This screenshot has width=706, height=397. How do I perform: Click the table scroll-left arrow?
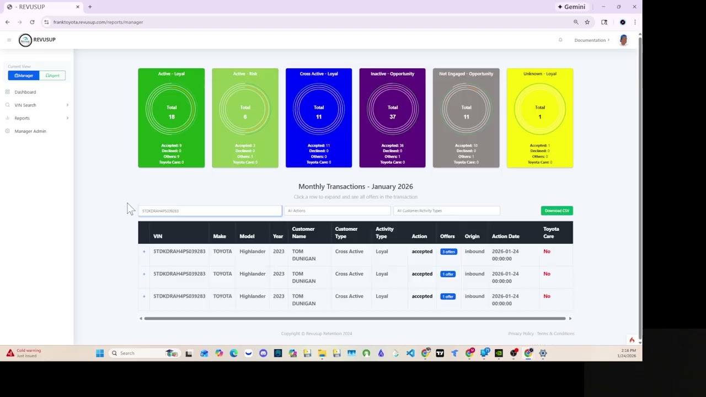pos(141,318)
